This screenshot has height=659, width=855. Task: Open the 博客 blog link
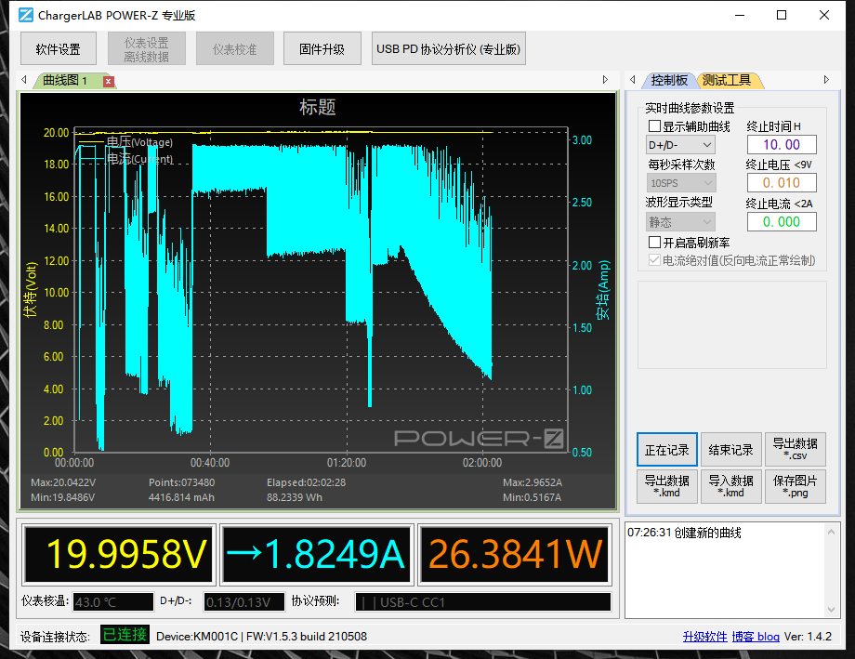tap(756, 637)
